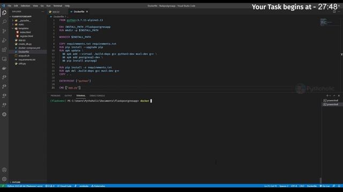Open the launch profile dropdown beside new terminal

330,95
